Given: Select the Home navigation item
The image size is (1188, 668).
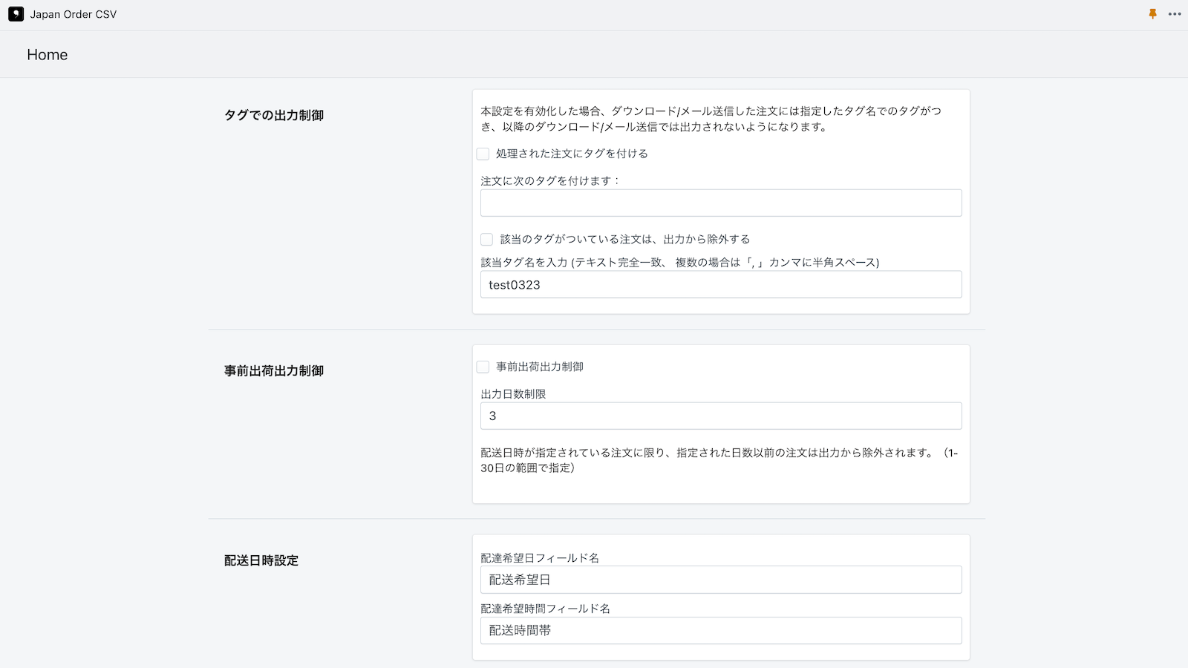Looking at the screenshot, I should 47,54.
